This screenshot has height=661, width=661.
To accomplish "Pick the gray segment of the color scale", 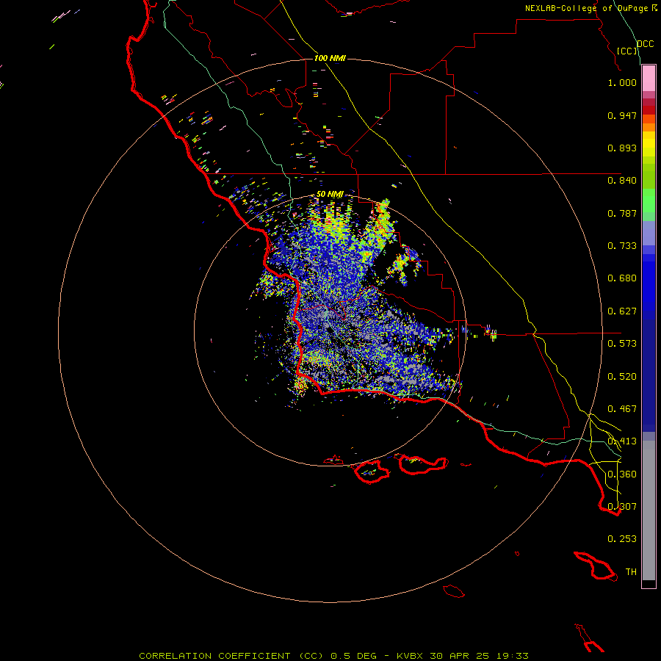I will pos(649,510).
